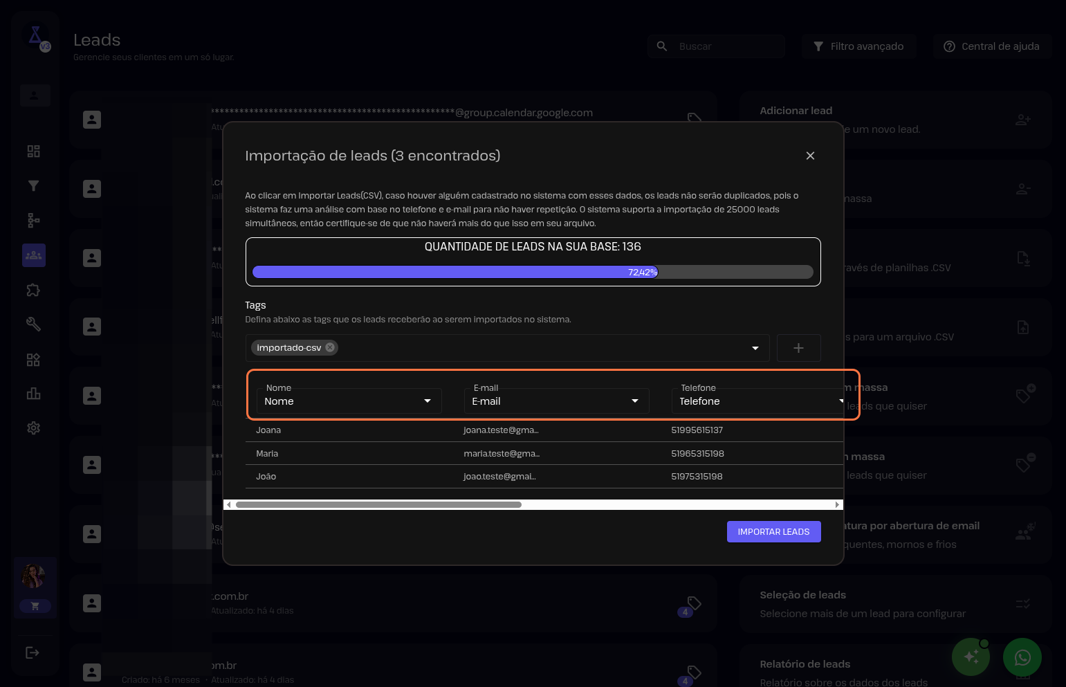The image size is (1066, 687).
Task: Open the settings gear in sidebar
Action: (x=33, y=428)
